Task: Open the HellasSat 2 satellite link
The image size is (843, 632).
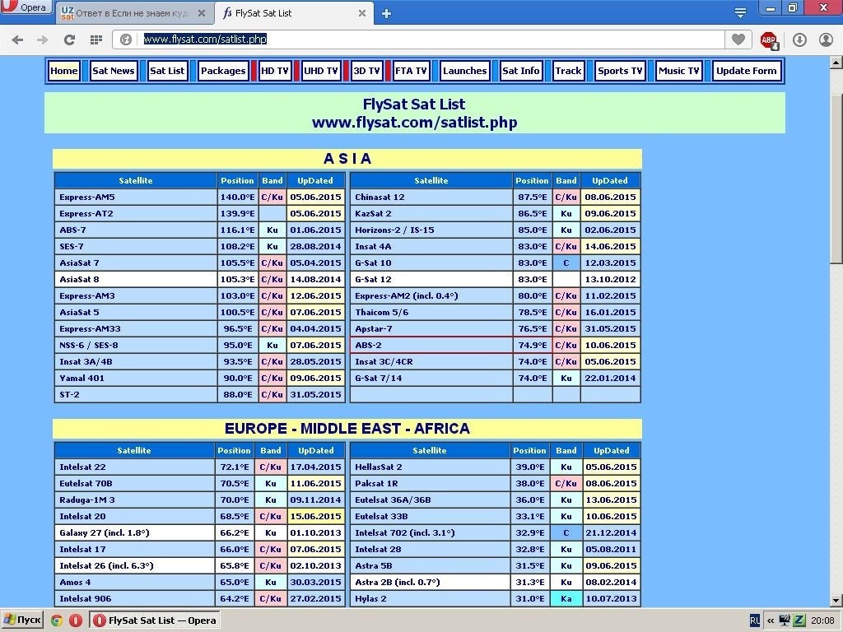Action: point(379,467)
